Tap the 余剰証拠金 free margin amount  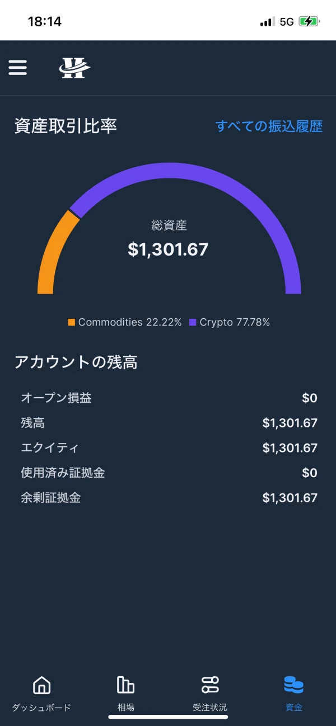(289, 497)
